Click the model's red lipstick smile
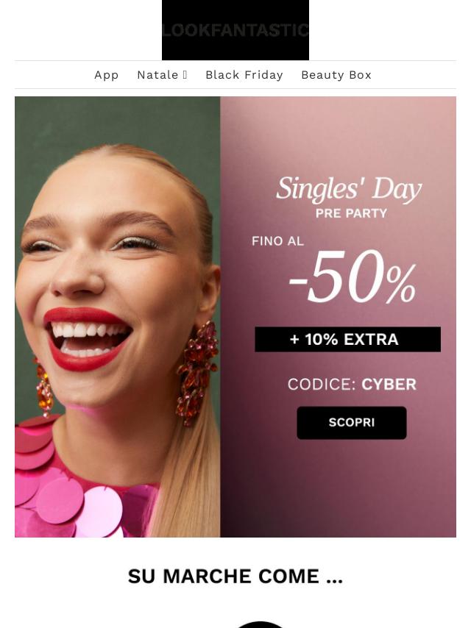 (x=88, y=338)
